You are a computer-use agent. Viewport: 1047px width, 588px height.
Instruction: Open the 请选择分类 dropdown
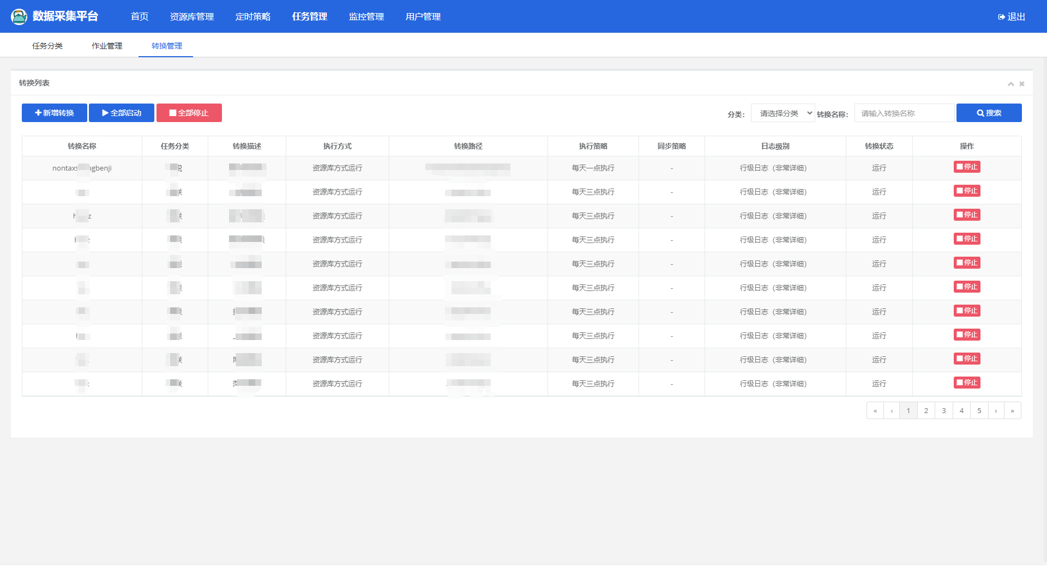pos(783,113)
